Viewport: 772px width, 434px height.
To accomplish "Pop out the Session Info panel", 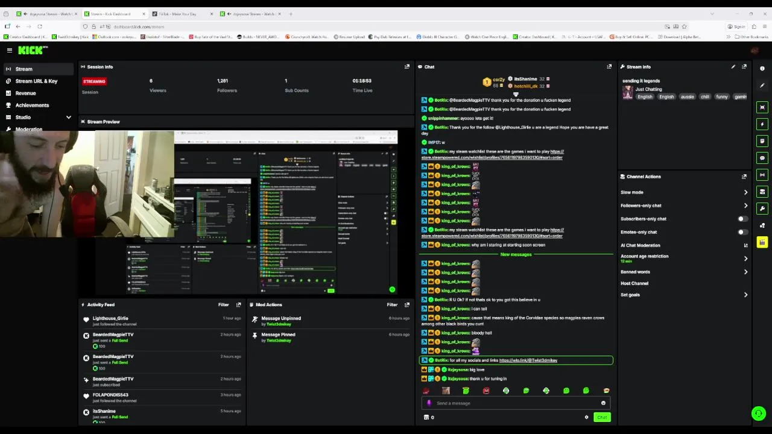I will click(x=407, y=67).
